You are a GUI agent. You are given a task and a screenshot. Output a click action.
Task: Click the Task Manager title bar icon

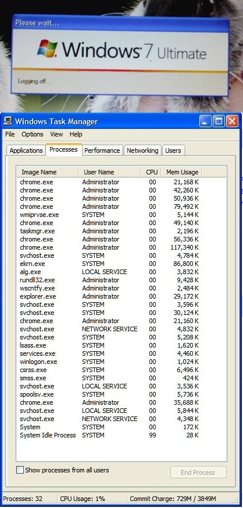tap(8, 121)
